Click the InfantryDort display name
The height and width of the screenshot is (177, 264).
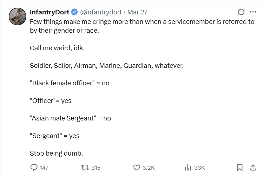point(49,12)
